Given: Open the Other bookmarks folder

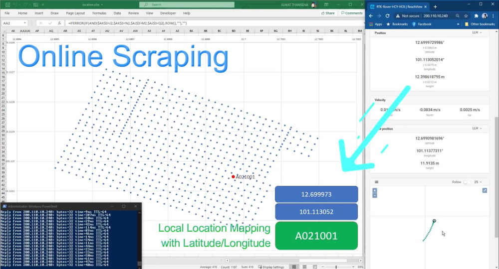Looking at the screenshot, I should [480, 24].
